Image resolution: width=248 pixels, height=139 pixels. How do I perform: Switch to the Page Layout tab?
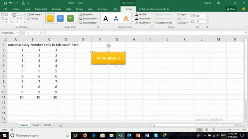click(41, 9)
